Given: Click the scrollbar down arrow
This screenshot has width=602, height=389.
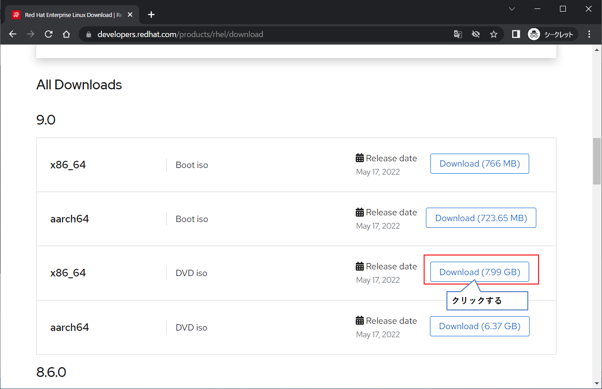Looking at the screenshot, I should click(x=597, y=383).
